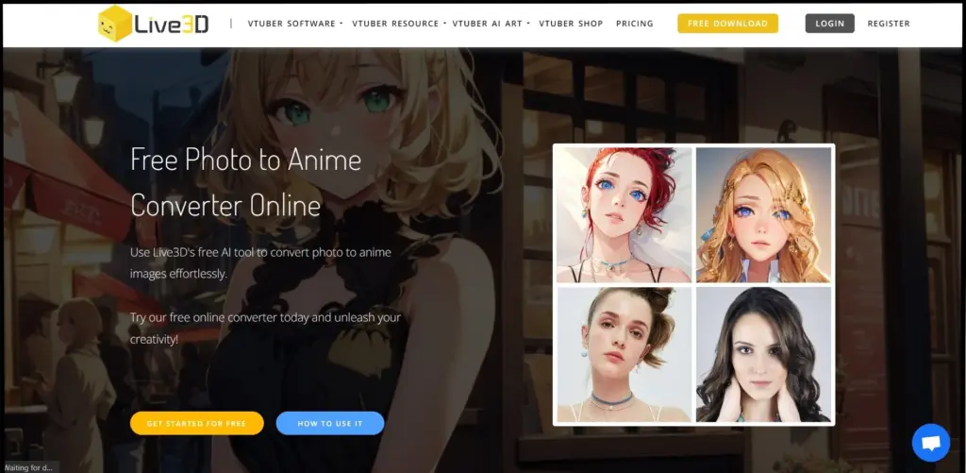Expand the VTuber Software menu

295,24
